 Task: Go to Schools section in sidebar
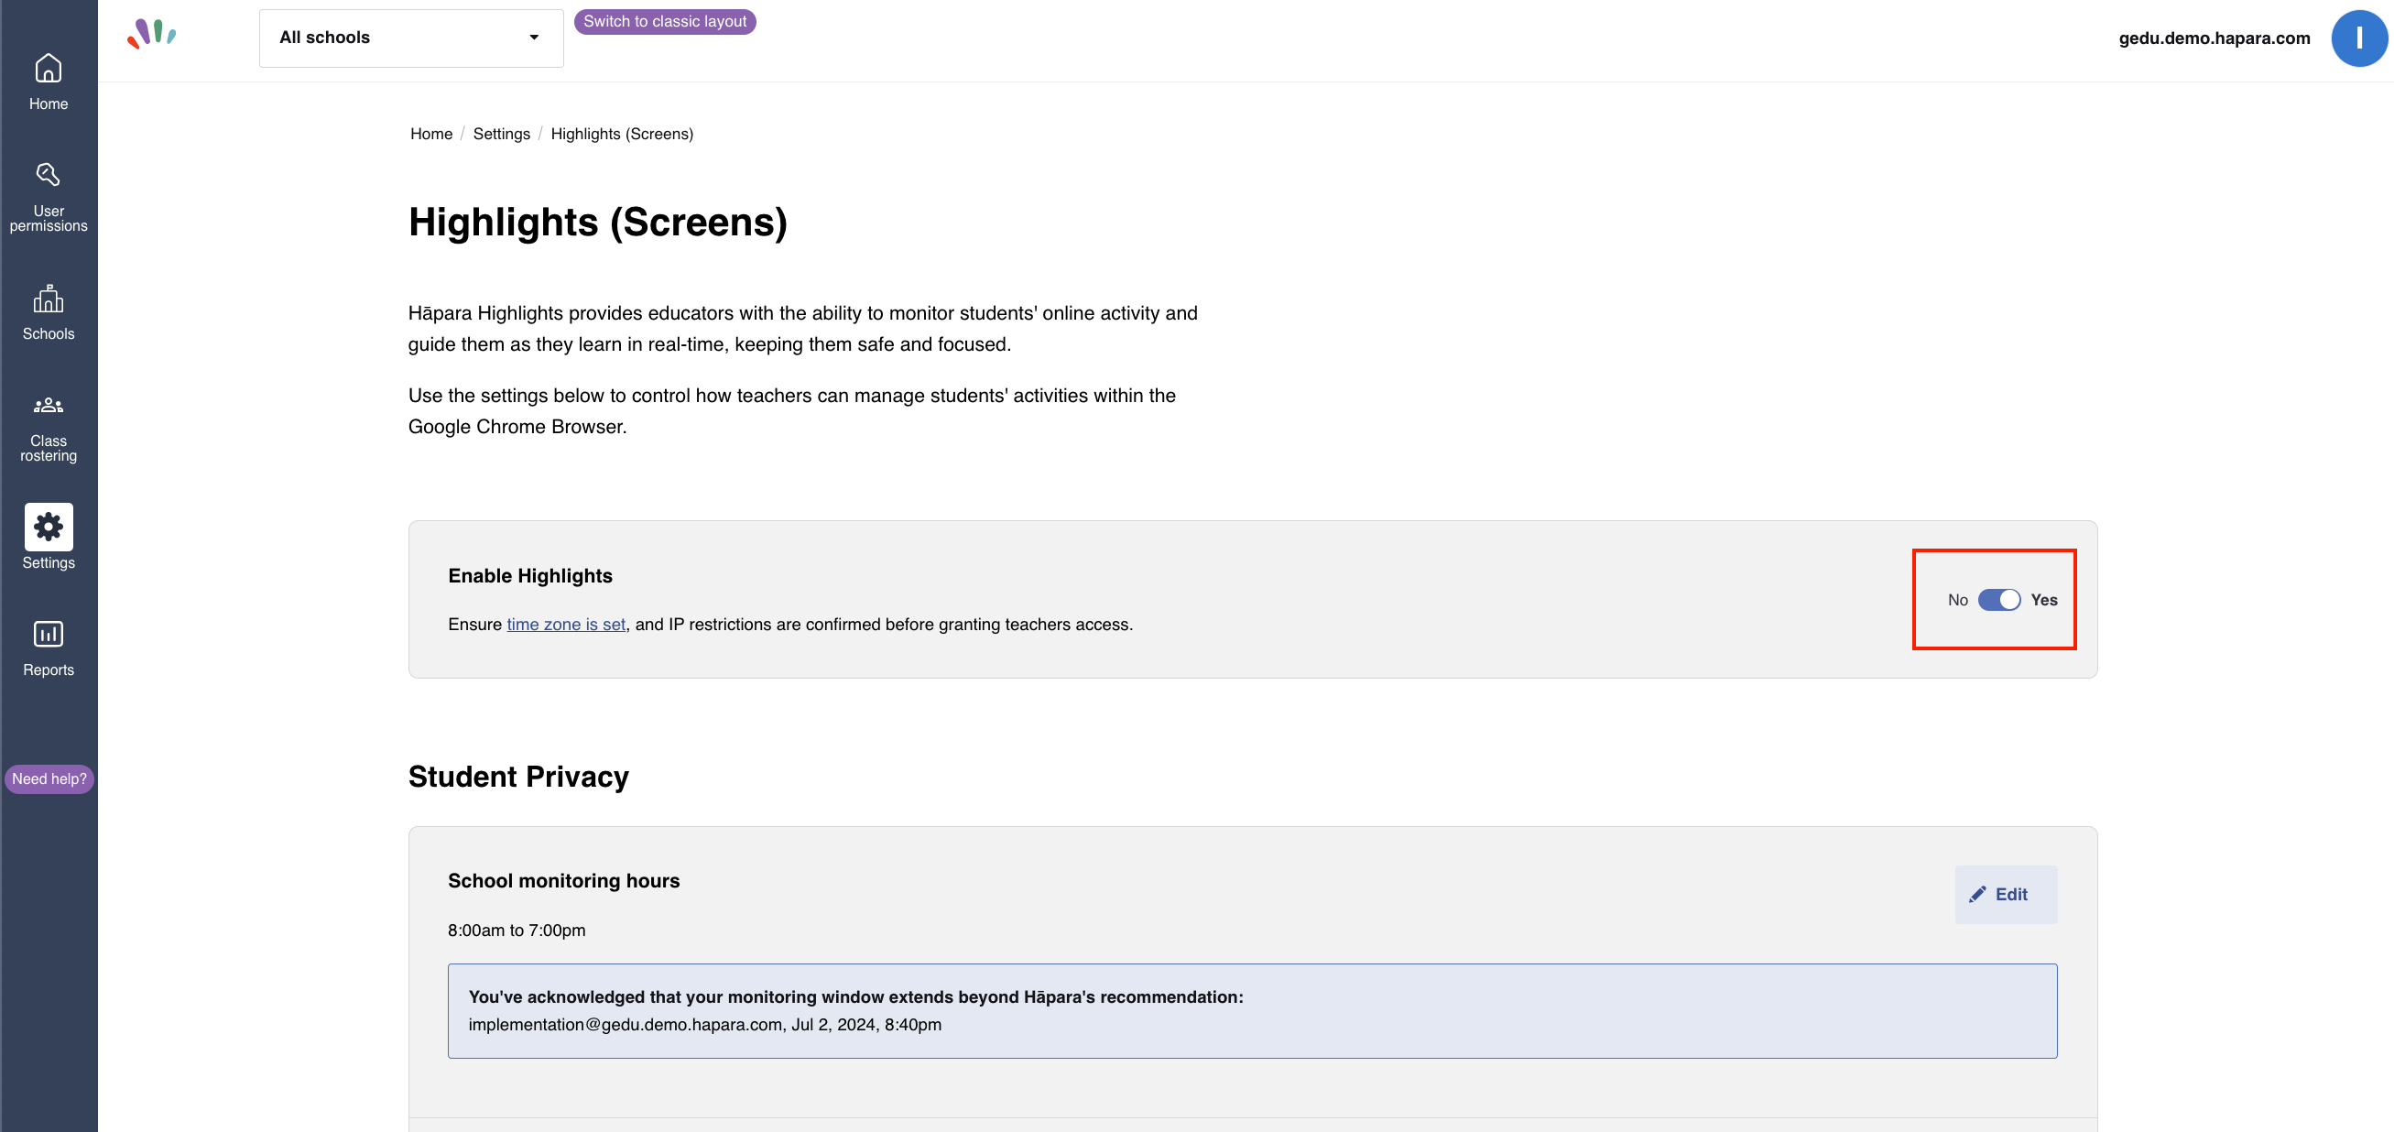click(49, 312)
